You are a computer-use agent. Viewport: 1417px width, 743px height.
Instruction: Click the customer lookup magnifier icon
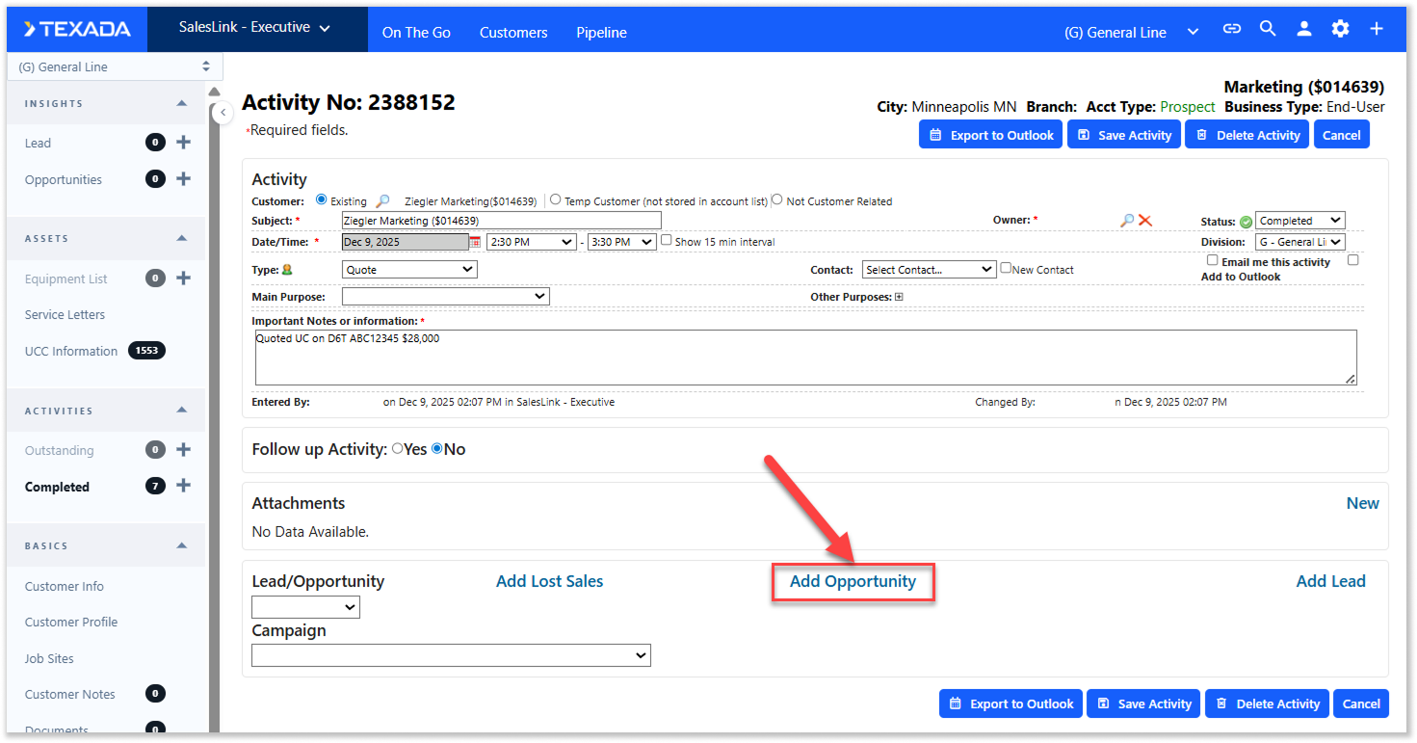(382, 201)
